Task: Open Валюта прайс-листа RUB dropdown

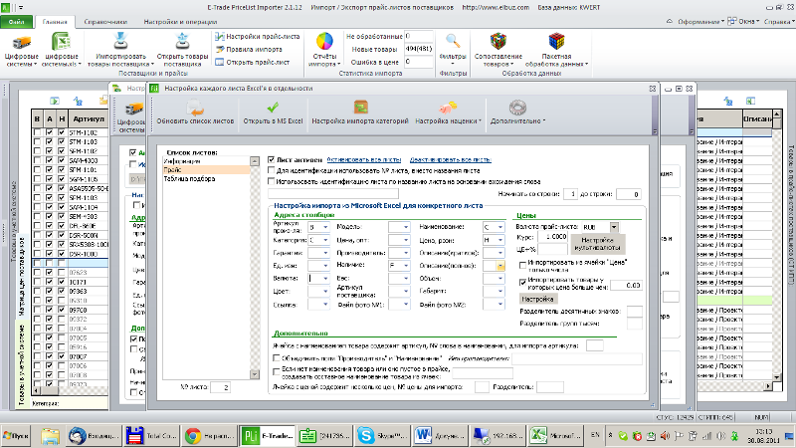Action: [x=614, y=227]
